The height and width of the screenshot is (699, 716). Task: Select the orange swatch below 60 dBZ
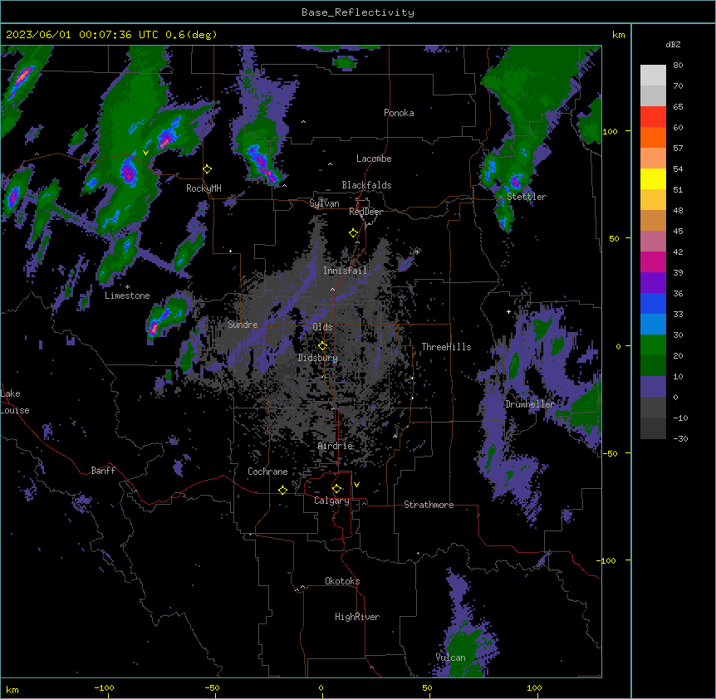point(653,137)
